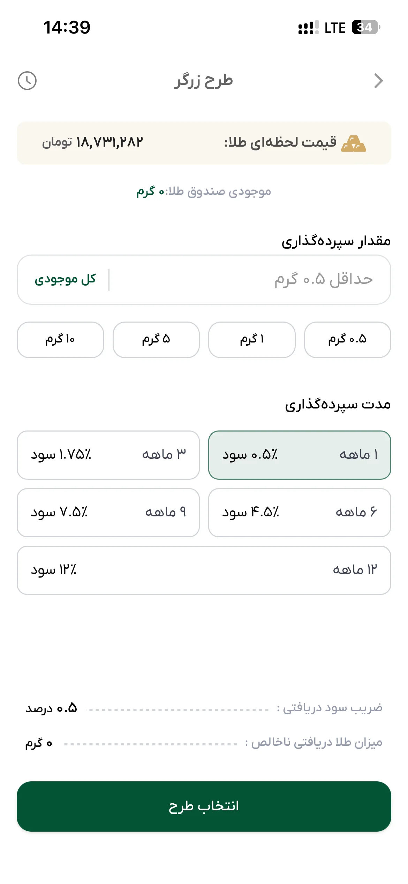408x884 pixels.
Task: Focus the deposit amount input field
Action: click(x=249, y=280)
